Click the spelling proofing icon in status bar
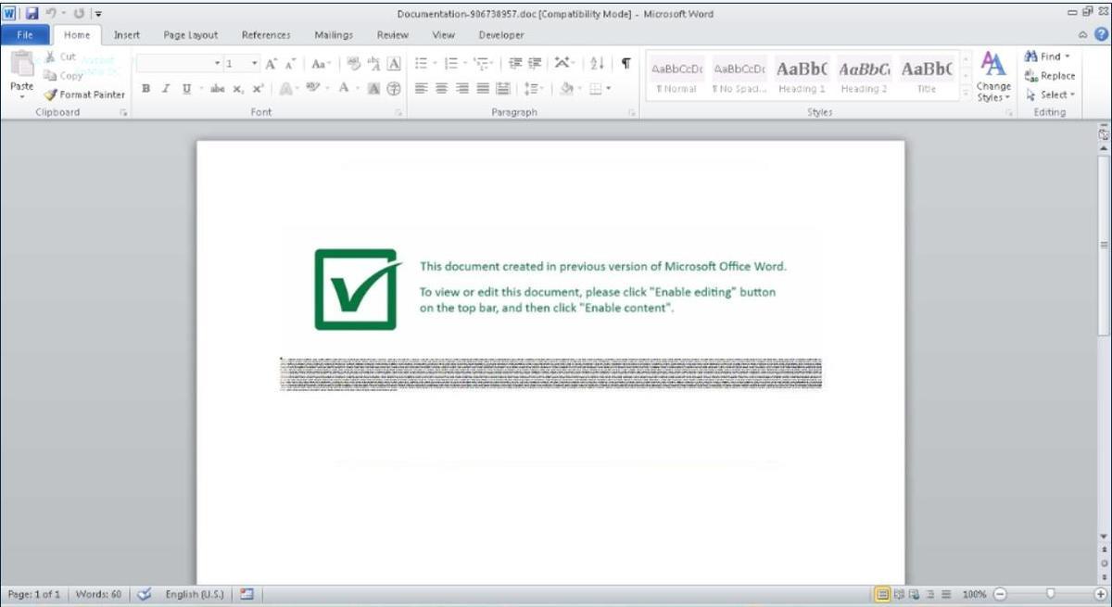This screenshot has height=607, width=1112. pyautogui.click(x=144, y=594)
